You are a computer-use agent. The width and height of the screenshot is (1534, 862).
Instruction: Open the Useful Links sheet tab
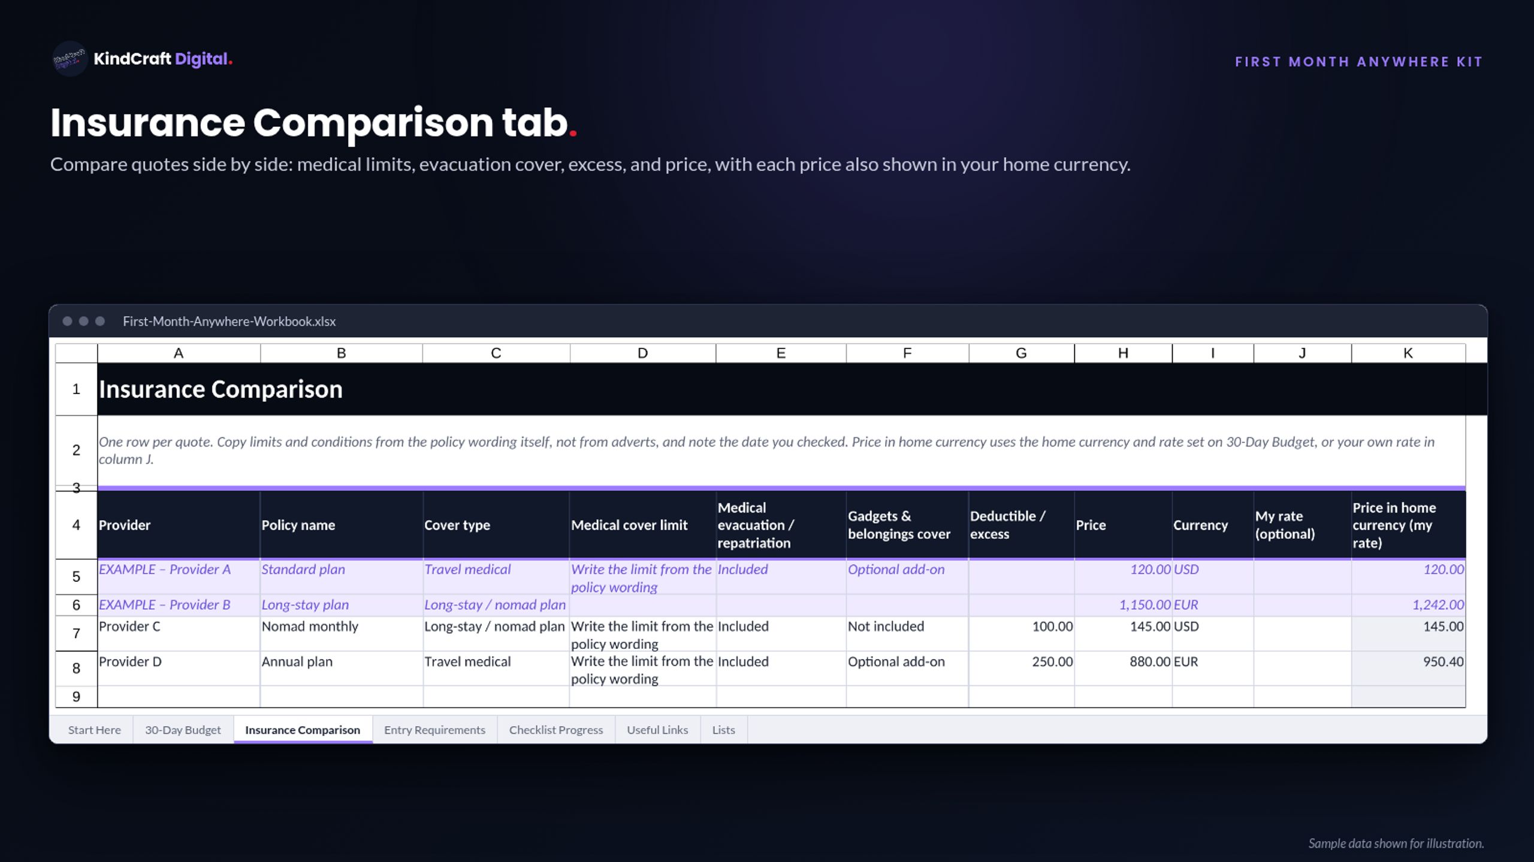pos(657,730)
